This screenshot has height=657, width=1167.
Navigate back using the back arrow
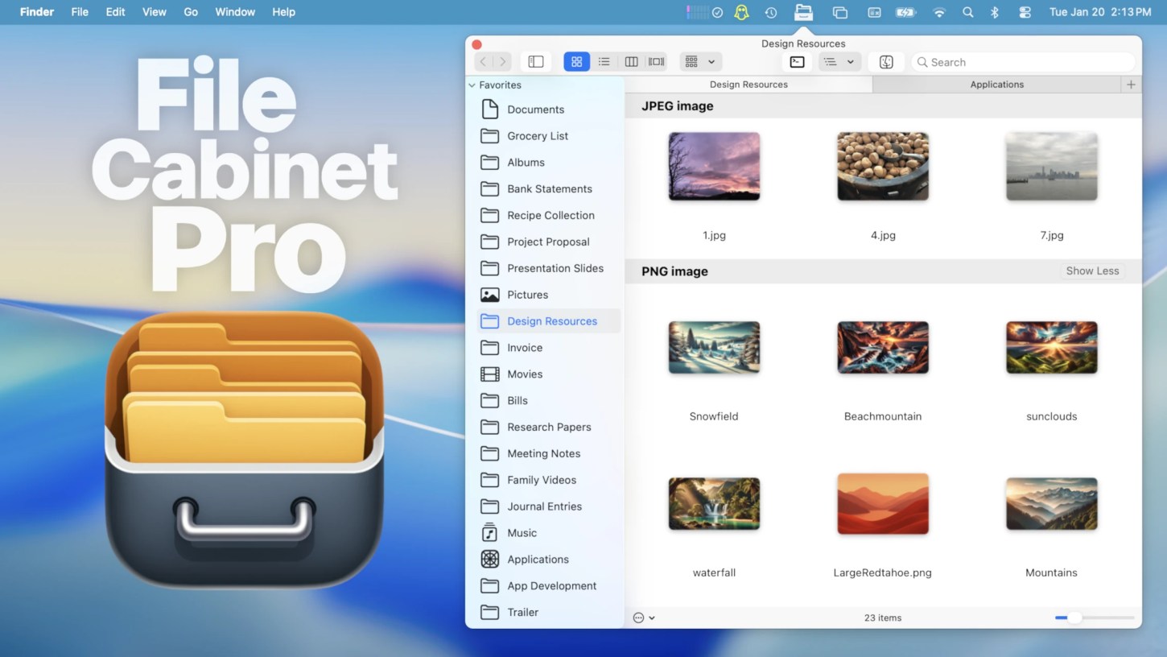coord(482,61)
